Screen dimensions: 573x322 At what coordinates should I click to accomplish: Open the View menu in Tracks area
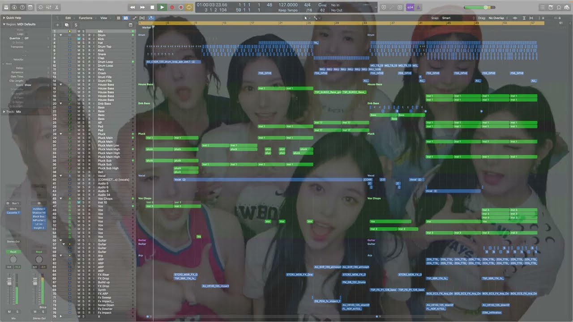(x=105, y=18)
